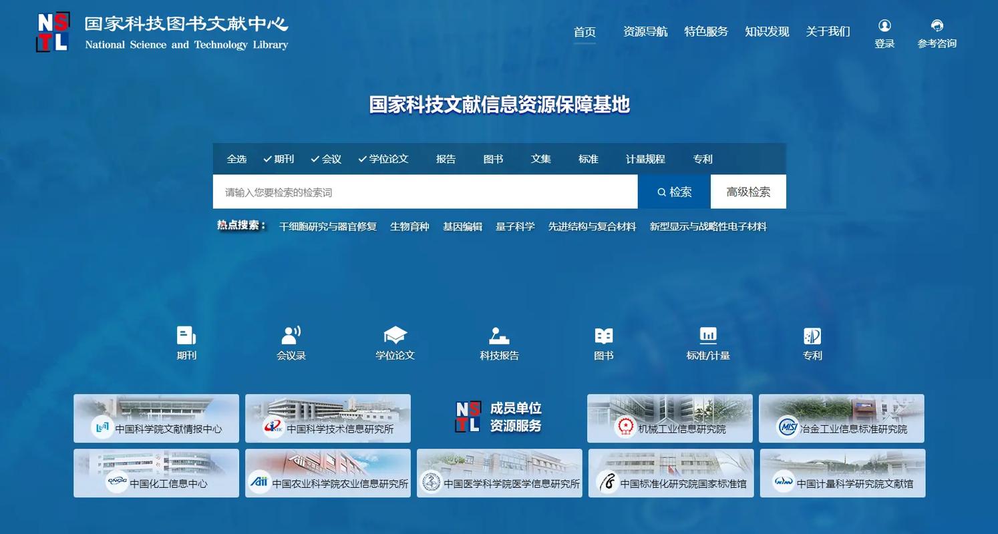Click 中国科学院文献情报中心 logo icon
This screenshot has width=998, height=534.
102,427
